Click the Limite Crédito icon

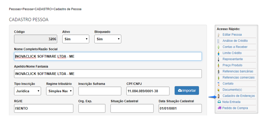(x=219, y=53)
